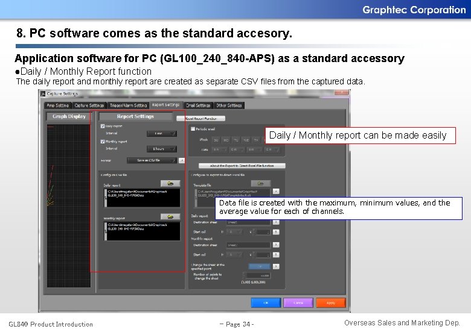Open Monthly report Interval dropdown
471x332 pixels.
coord(162,149)
